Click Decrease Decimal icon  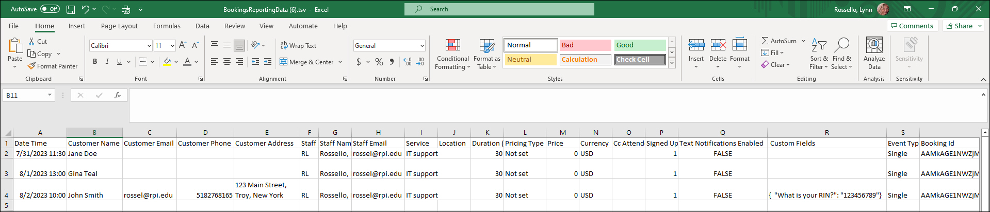[420, 62]
